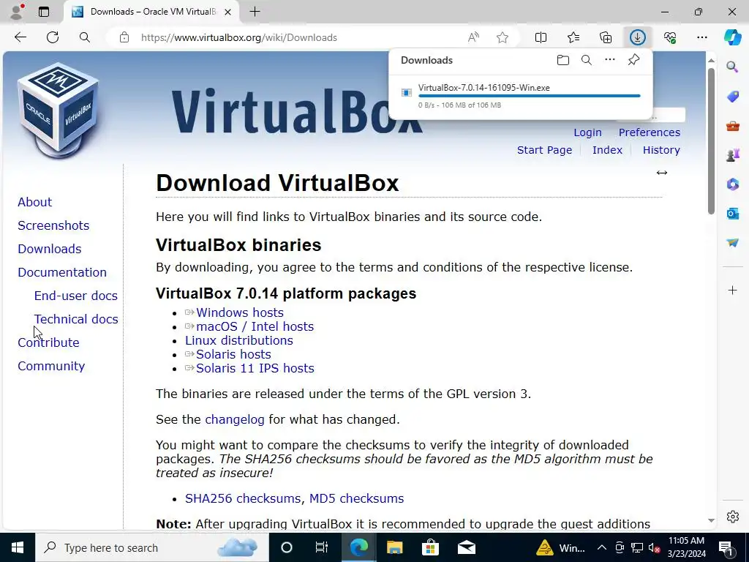This screenshot has width=749, height=562.
Task: Toggle the Downloads toolbar icon
Action: tap(638, 37)
